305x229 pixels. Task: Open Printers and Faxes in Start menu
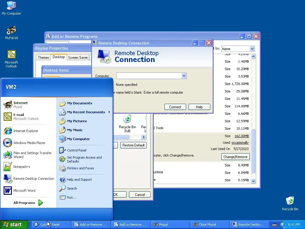coord(85,168)
